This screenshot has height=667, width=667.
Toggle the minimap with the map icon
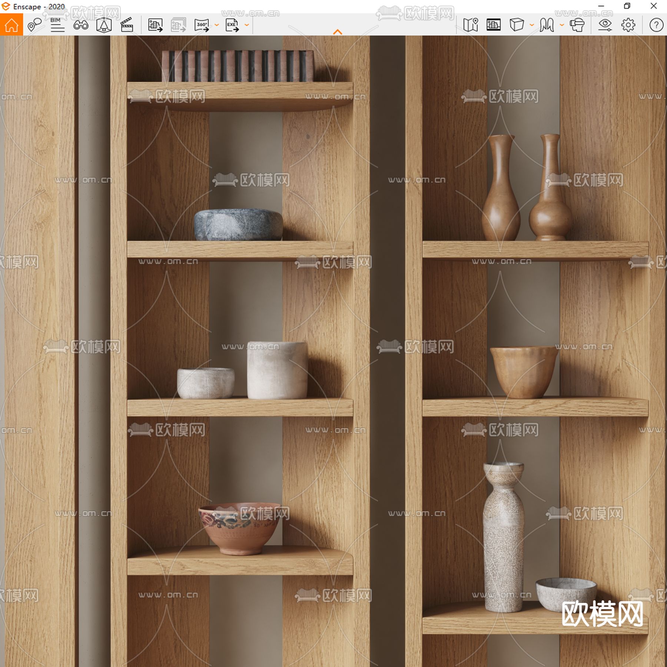click(471, 25)
